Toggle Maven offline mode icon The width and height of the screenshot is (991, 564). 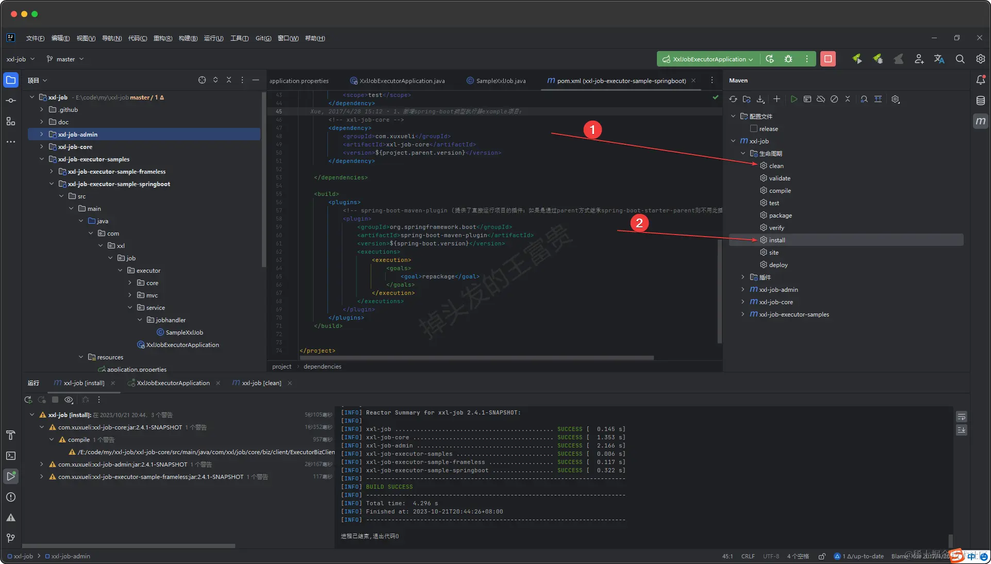(821, 99)
